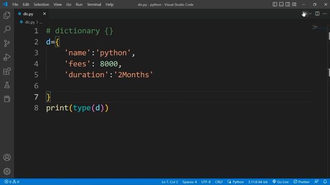This screenshot has height=185, width=330.
Task: Open Source Control view
Action: point(7,43)
